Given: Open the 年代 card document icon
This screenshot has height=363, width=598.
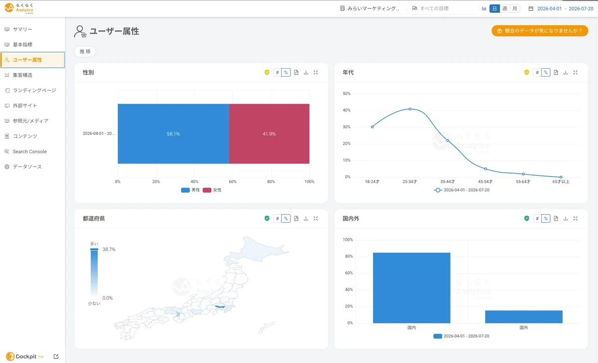Looking at the screenshot, I should coord(556,73).
